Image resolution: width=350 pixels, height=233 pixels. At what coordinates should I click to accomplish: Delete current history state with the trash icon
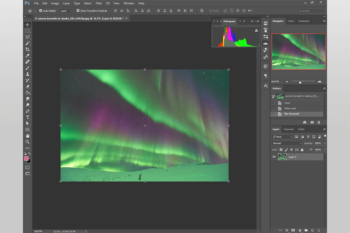point(319,122)
